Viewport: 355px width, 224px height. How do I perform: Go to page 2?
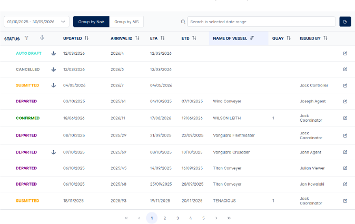pos(165,218)
